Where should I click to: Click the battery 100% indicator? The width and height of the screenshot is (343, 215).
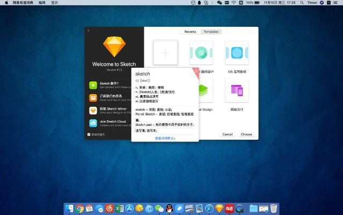pyautogui.click(x=253, y=3)
